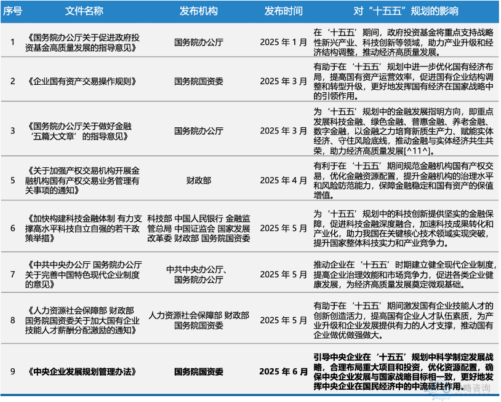Click the '2025 年 1 月' date cell
Screen dimensions: 501x402
[283, 42]
